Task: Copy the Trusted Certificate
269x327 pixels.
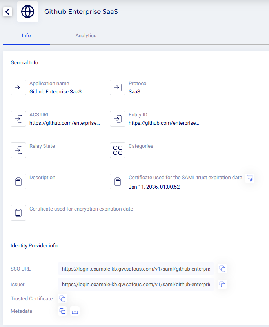Action: pos(62,298)
